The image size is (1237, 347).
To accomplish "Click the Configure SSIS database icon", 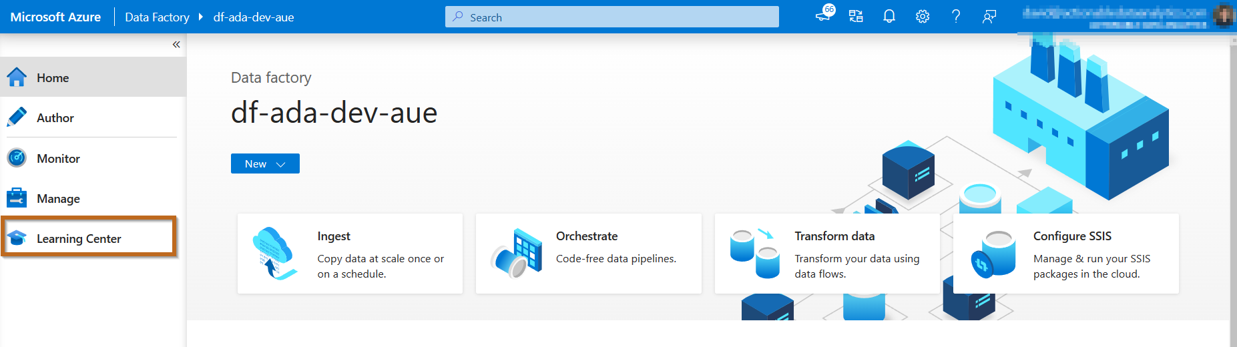I will [993, 254].
